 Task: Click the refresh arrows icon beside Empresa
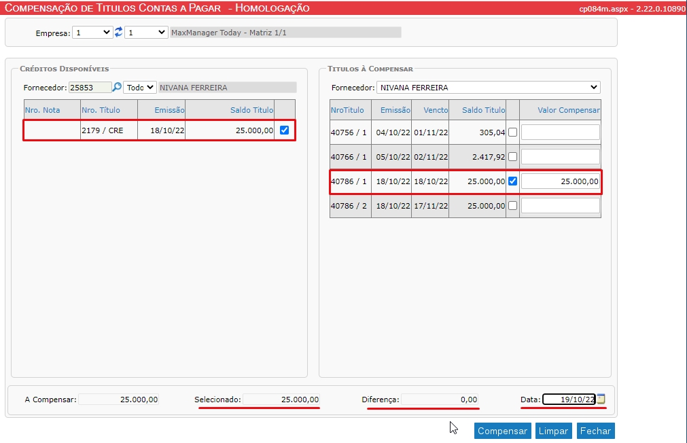click(118, 32)
